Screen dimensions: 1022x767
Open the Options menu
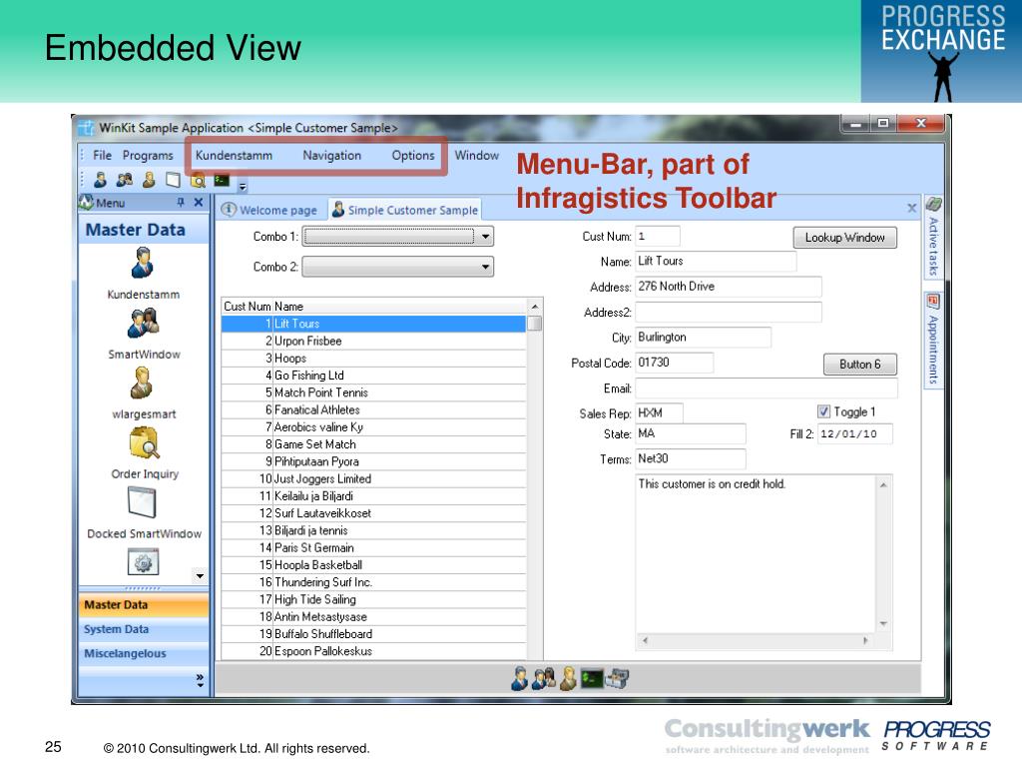click(x=413, y=155)
